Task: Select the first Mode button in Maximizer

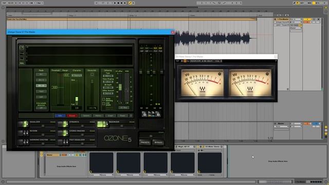Action: point(41,75)
